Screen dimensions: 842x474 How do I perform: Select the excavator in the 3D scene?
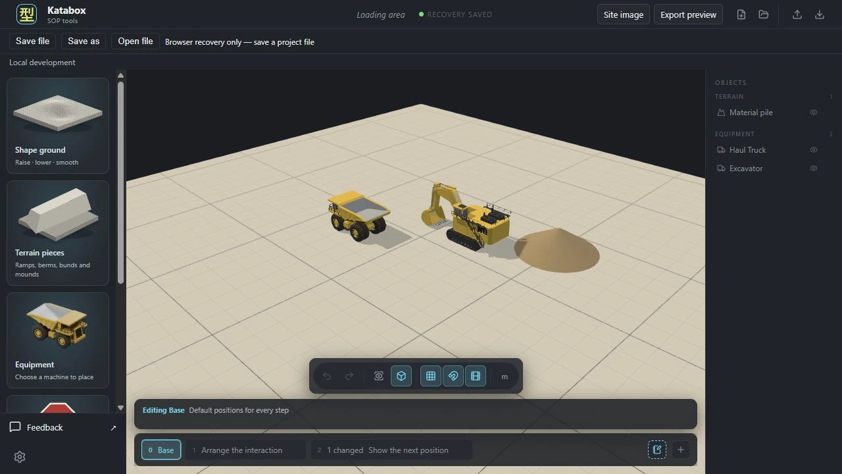[x=468, y=217]
